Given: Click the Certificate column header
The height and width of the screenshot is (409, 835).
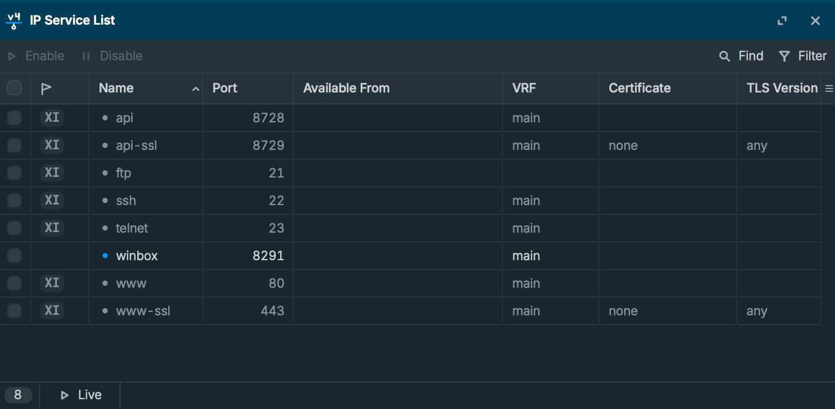Looking at the screenshot, I should 639,88.
